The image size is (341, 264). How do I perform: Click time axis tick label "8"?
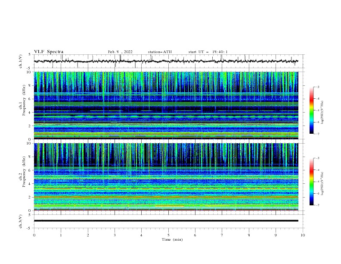coord(249,235)
